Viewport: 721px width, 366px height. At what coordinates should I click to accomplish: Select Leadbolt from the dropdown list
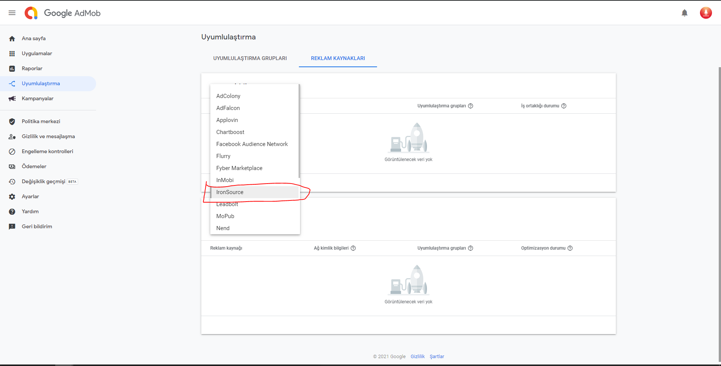click(x=255, y=204)
